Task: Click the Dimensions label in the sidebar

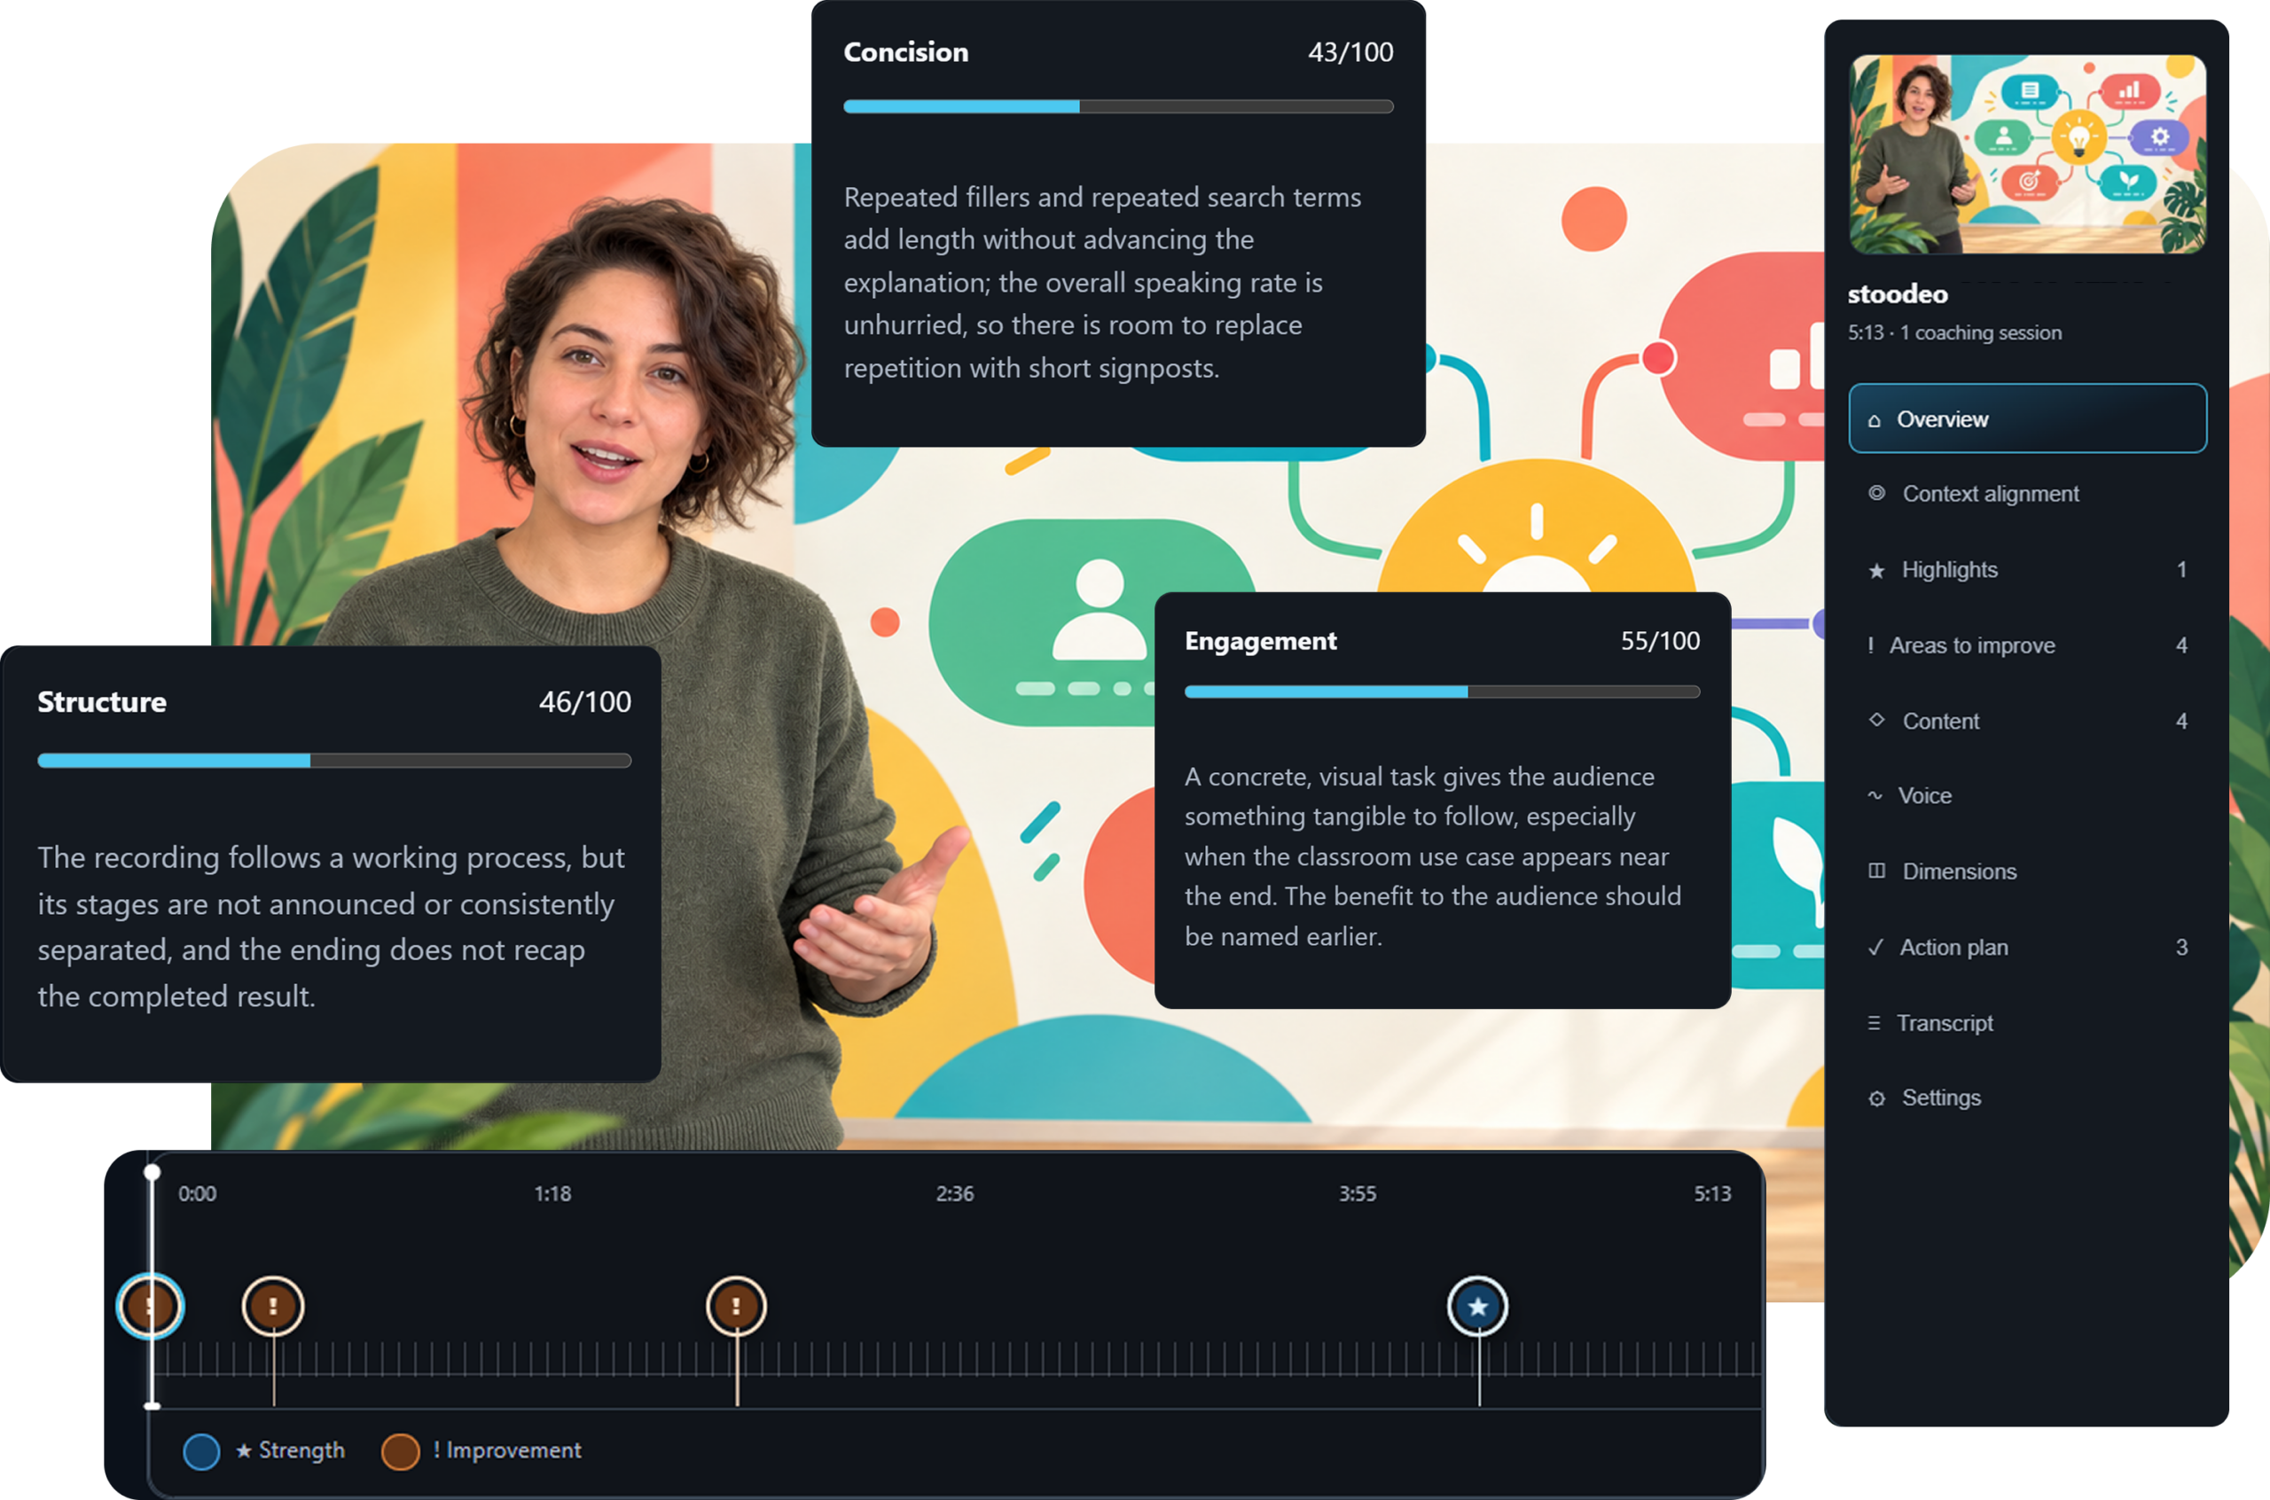Action: pyautogui.click(x=1959, y=871)
